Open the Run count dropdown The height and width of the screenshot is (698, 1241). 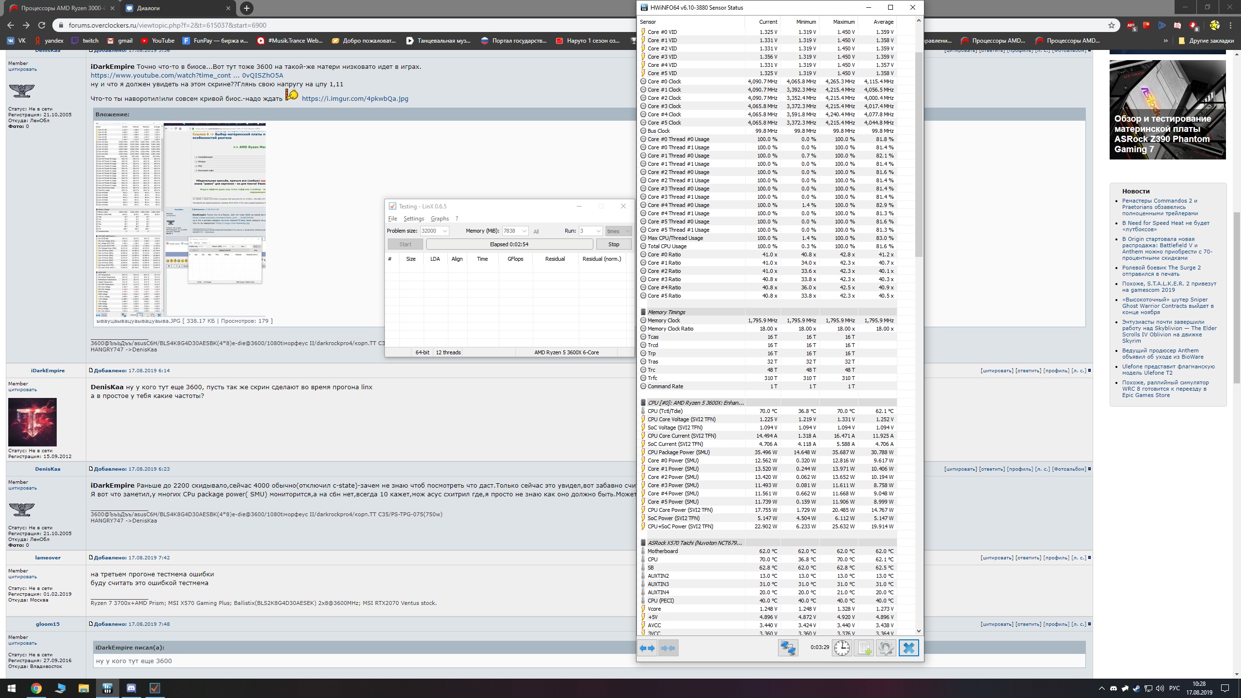[x=598, y=231]
